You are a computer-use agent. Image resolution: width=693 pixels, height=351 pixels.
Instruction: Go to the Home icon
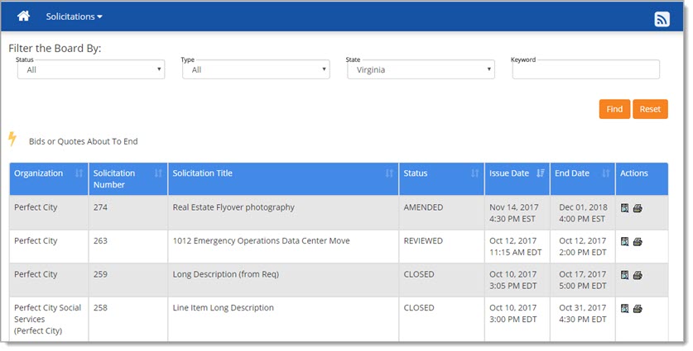[23, 17]
